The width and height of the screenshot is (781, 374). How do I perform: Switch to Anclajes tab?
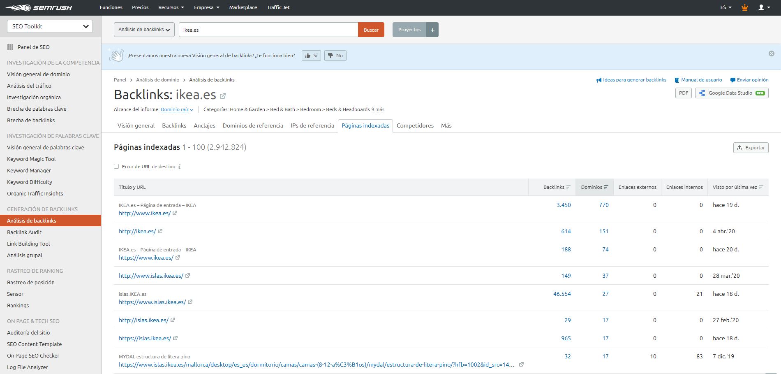[x=204, y=125]
